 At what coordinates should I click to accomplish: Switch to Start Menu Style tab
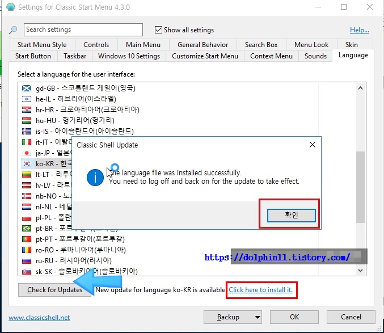point(42,45)
